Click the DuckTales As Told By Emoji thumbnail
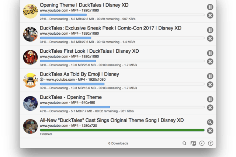236x157 pixels. point(30,80)
